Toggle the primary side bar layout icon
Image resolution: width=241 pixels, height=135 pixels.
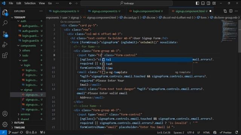197,3
